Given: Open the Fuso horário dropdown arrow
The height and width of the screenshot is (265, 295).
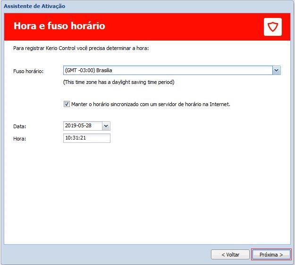Looking at the screenshot, I should point(277,70).
